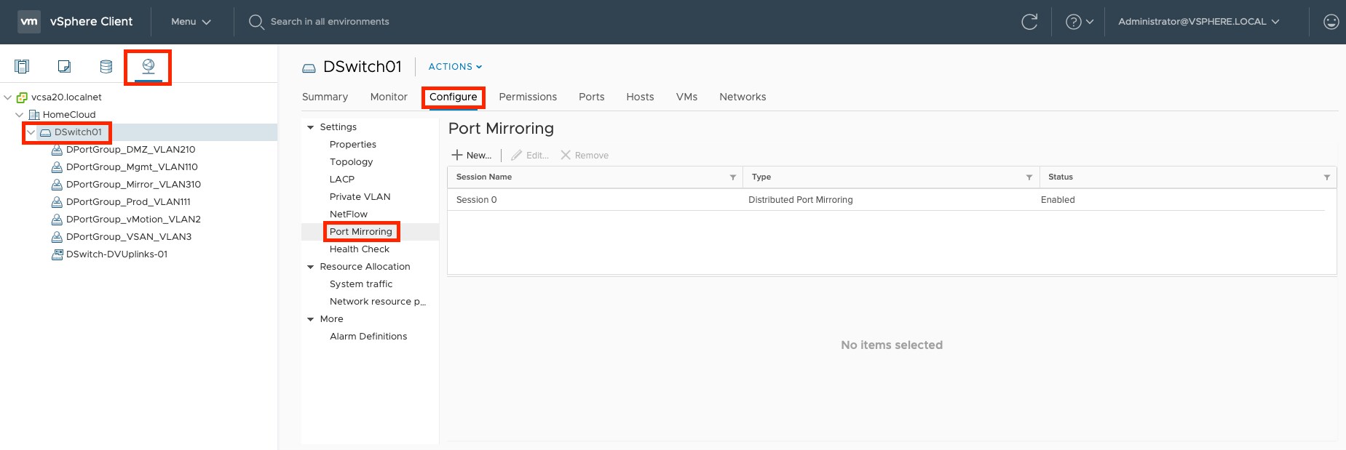Image resolution: width=1346 pixels, height=450 pixels.
Task: Open Alarm Definitions page
Action: [368, 337]
